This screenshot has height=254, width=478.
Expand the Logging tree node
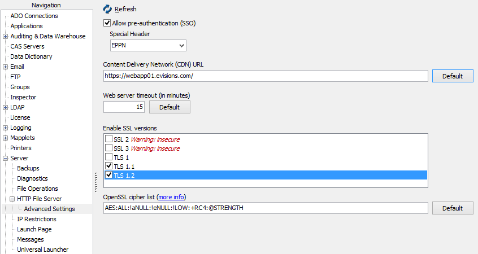6,128
